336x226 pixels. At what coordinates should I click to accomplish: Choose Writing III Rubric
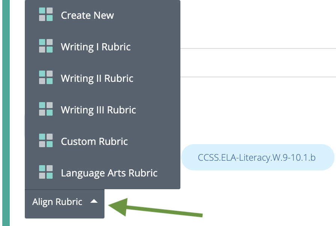point(98,110)
